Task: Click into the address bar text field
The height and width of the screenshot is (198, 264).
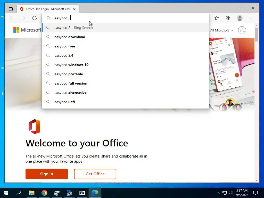Action: (126, 18)
